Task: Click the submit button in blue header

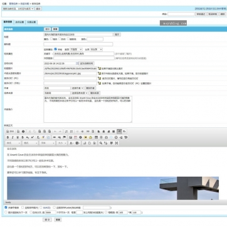Action: [x=47, y=29]
